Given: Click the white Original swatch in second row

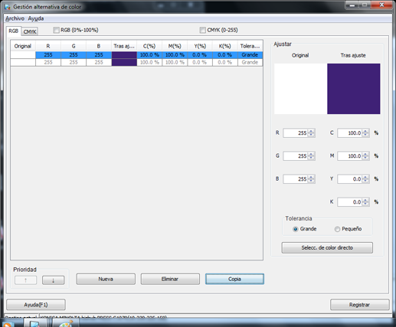Looking at the screenshot, I should pyautogui.click(x=23, y=62).
